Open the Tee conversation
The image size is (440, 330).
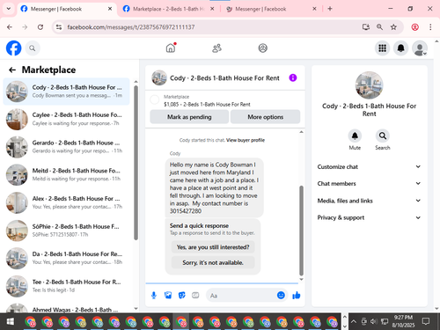[67, 286]
